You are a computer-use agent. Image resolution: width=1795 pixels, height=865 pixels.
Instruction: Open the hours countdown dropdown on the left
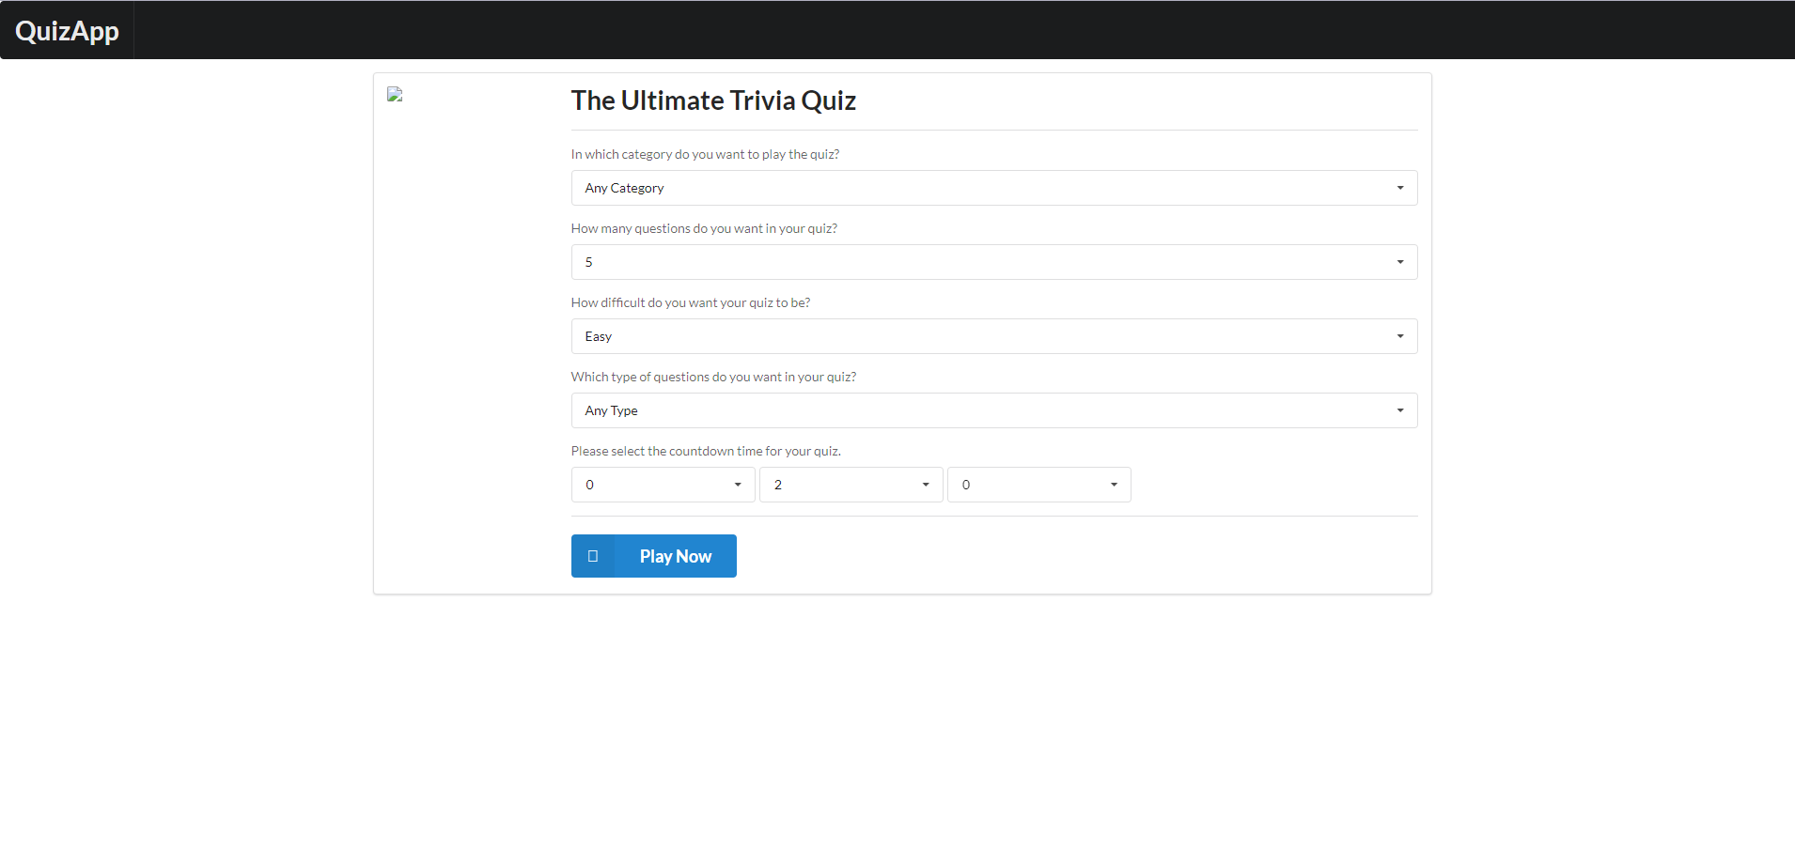point(663,485)
